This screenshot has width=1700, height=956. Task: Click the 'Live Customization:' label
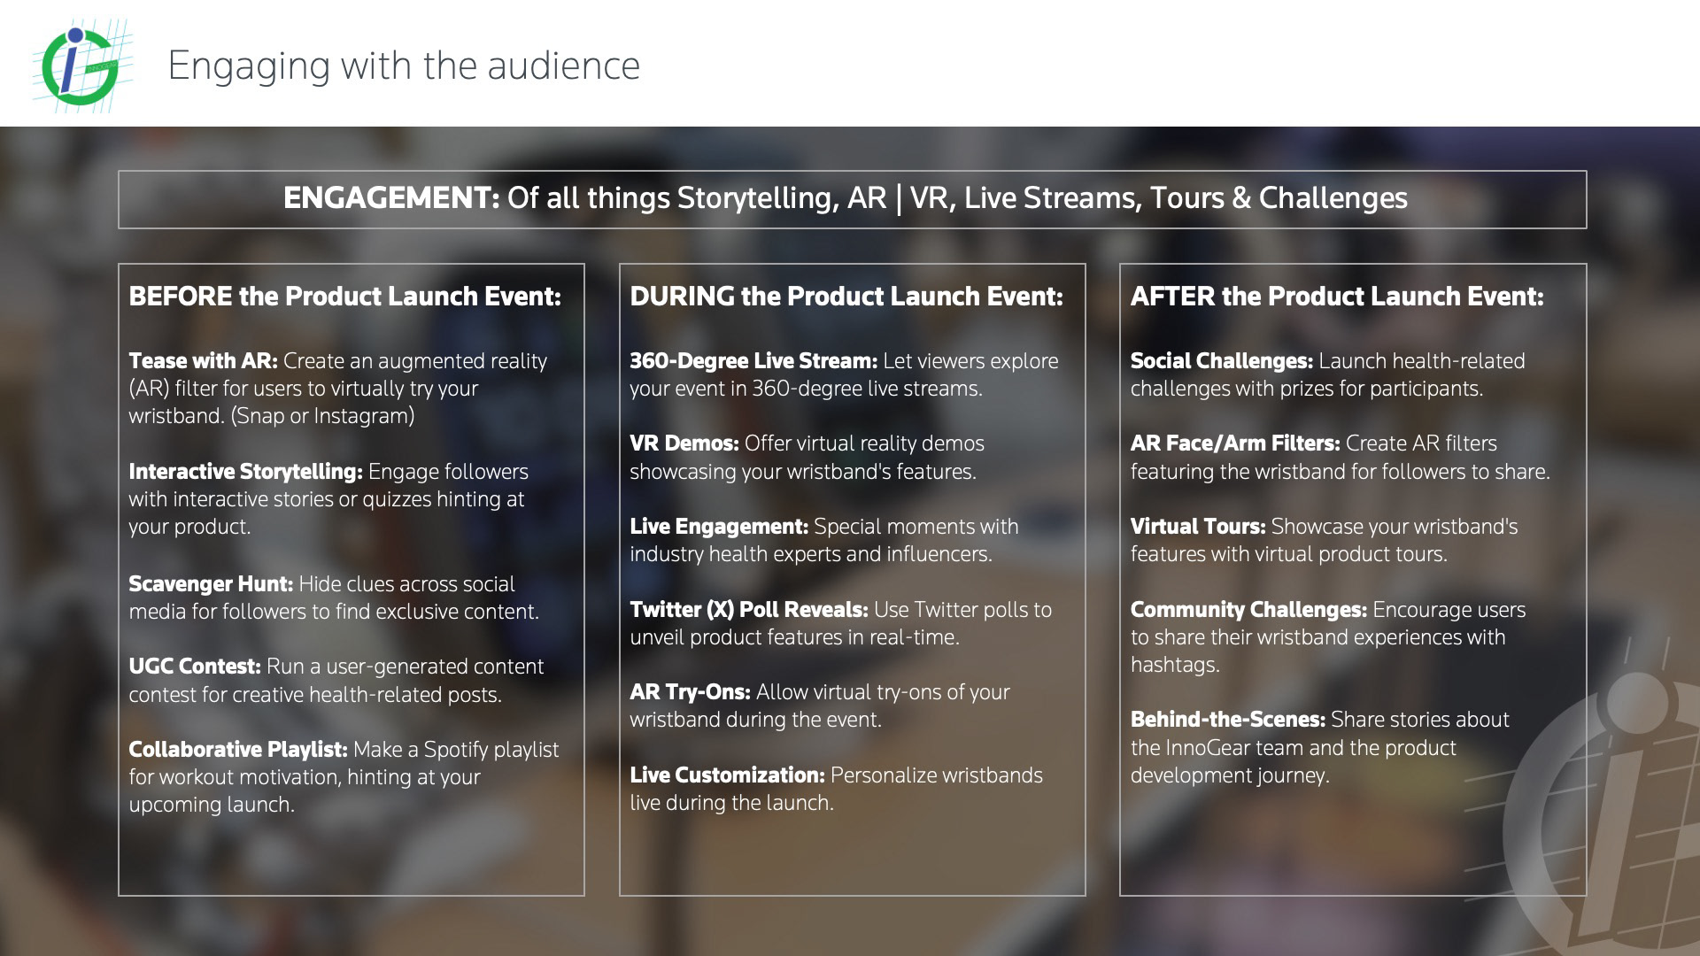coord(727,775)
